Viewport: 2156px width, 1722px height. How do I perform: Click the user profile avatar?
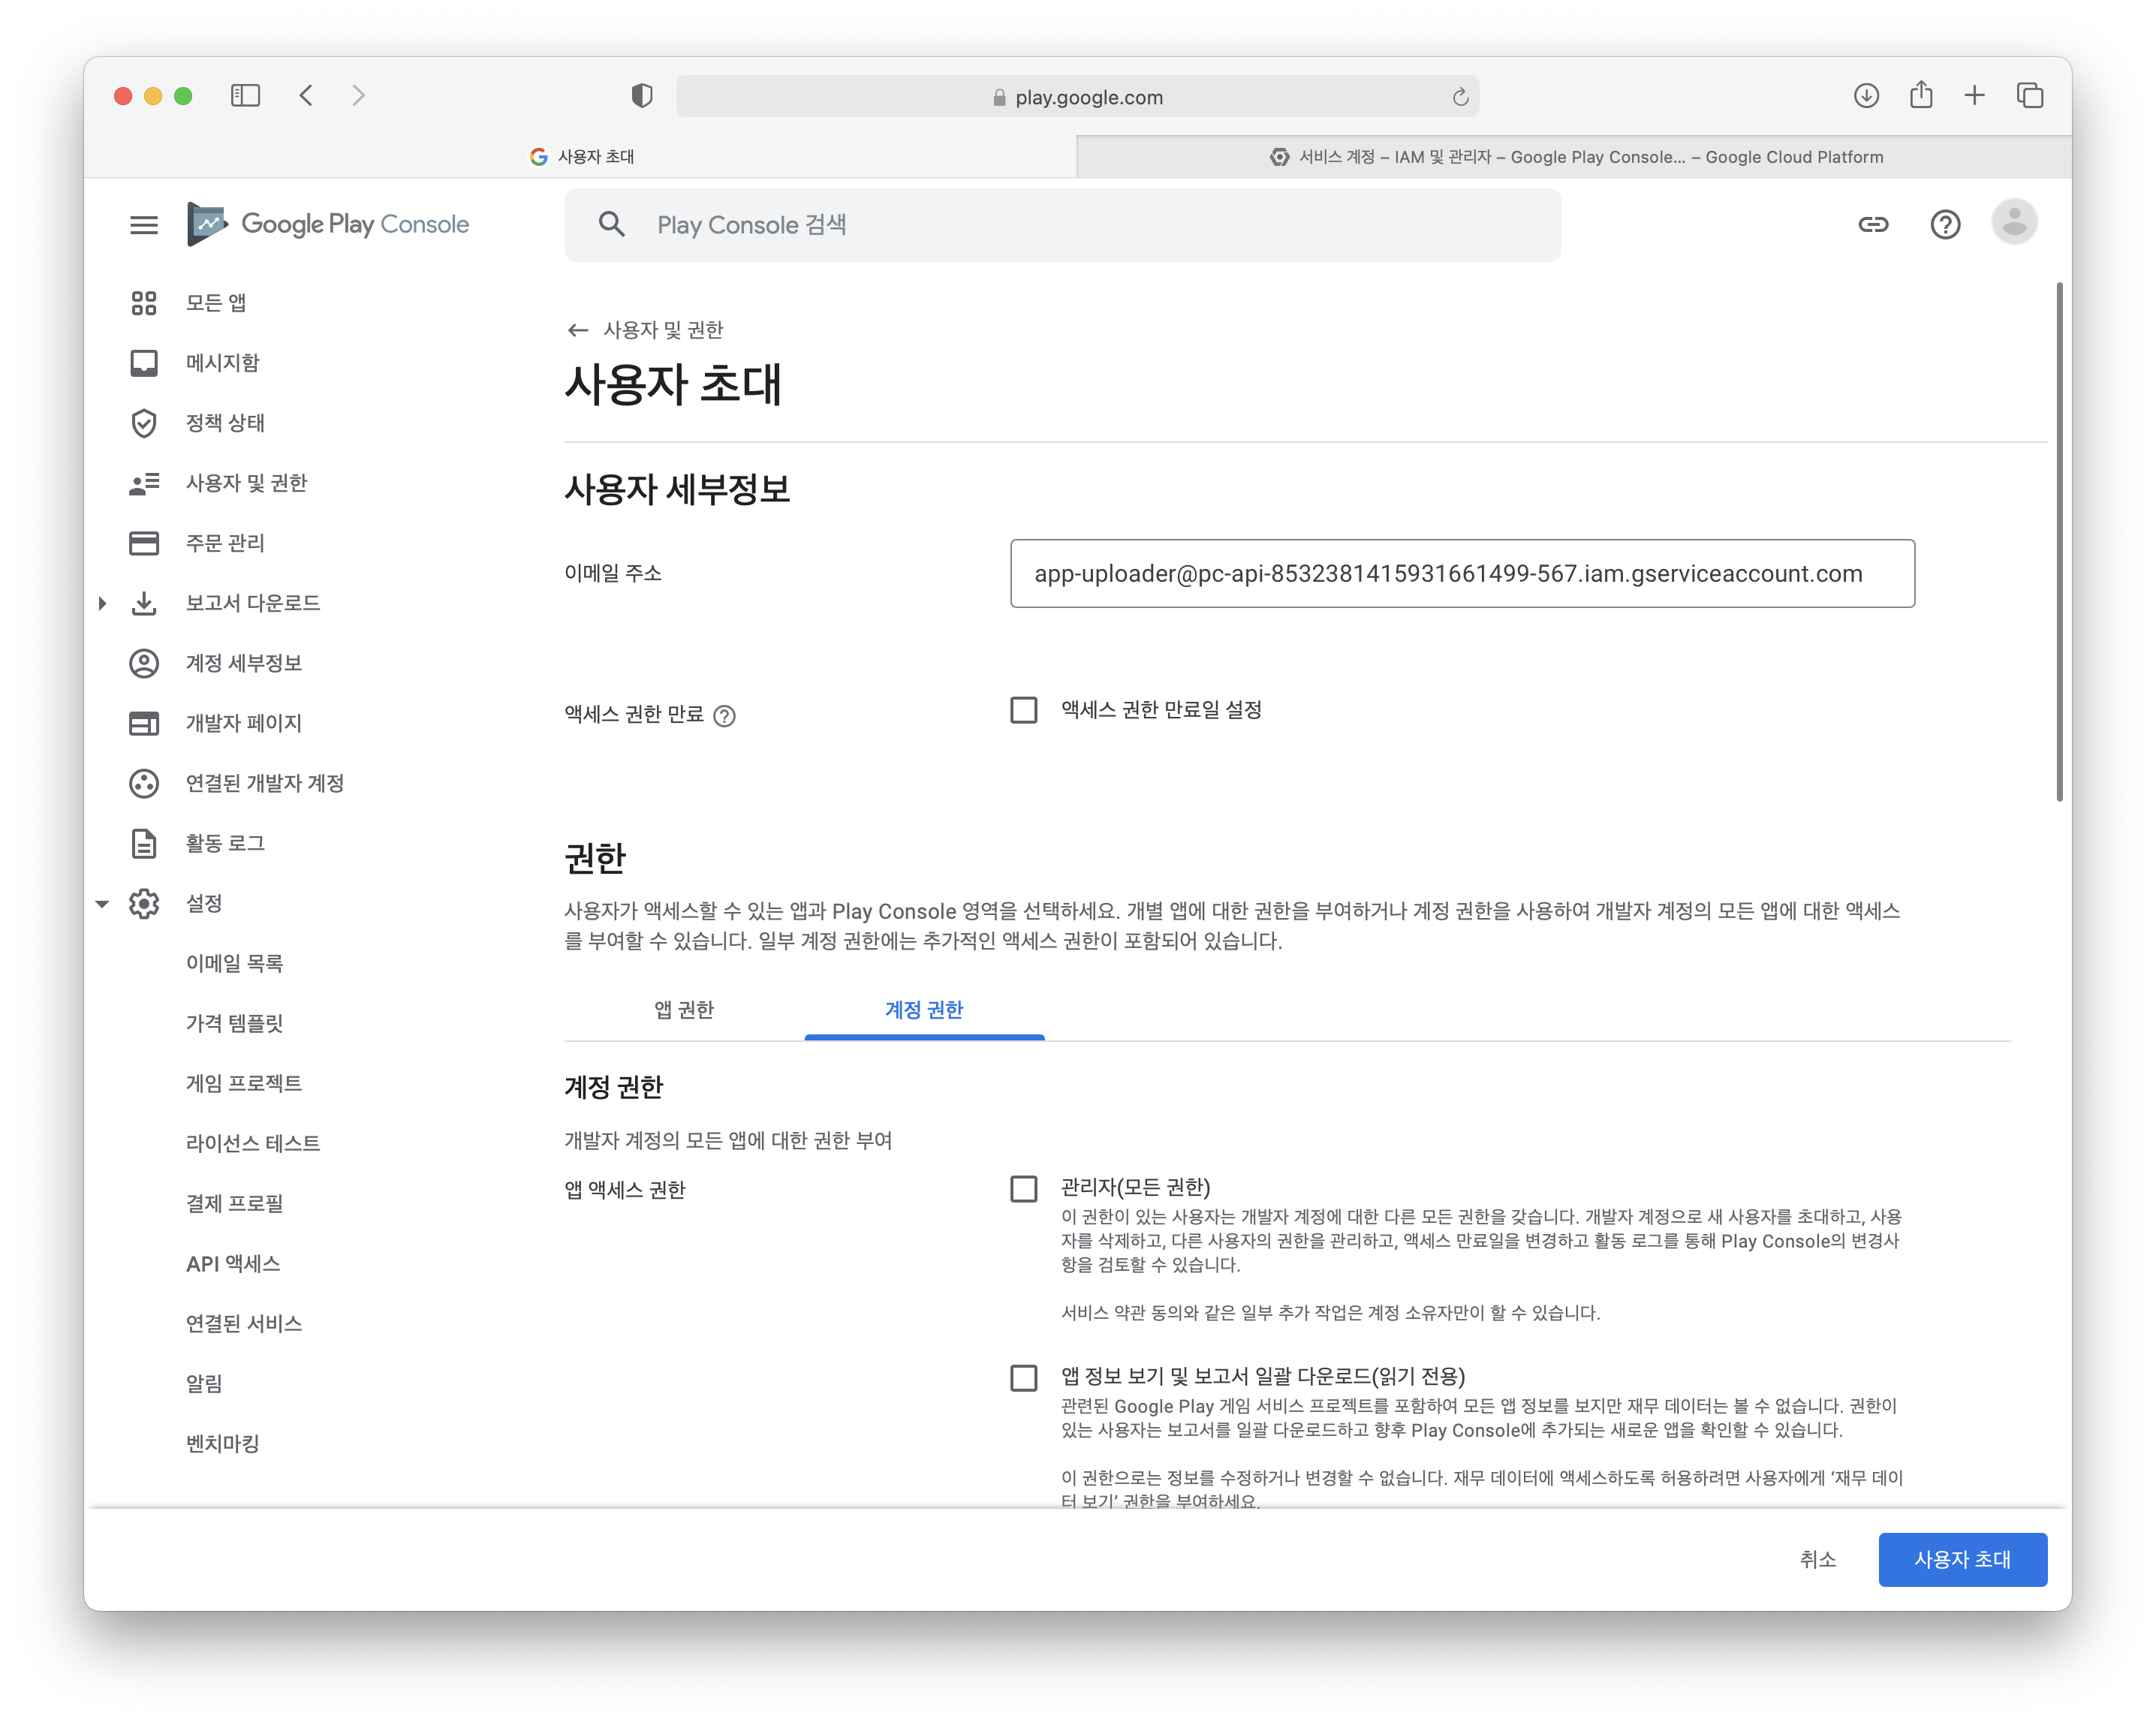point(2014,222)
